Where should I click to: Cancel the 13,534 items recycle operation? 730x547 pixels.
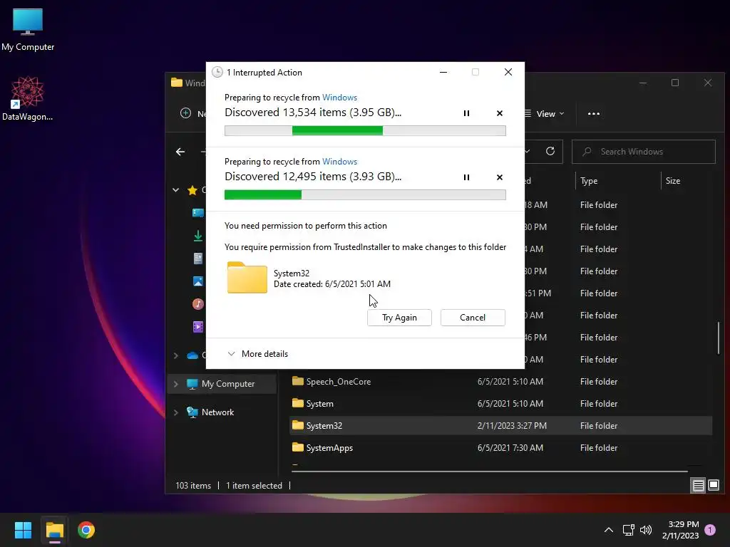pyautogui.click(x=499, y=113)
